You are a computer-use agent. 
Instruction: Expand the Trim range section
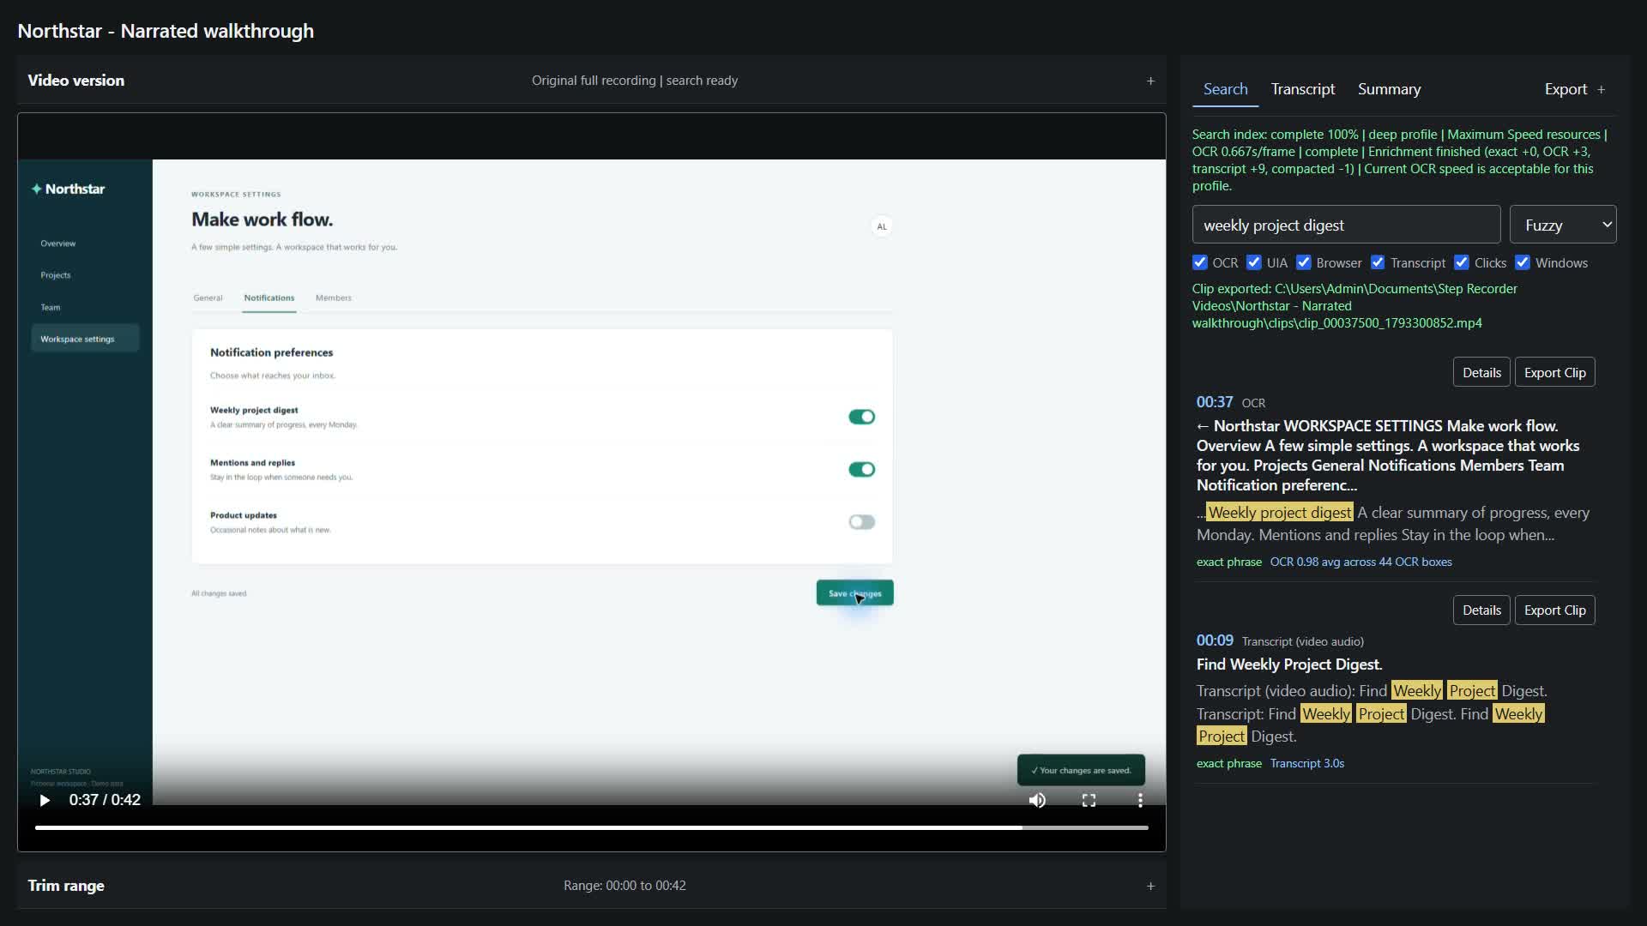[1150, 886]
